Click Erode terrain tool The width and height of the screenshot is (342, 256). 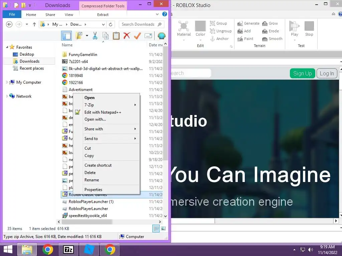(271, 31)
